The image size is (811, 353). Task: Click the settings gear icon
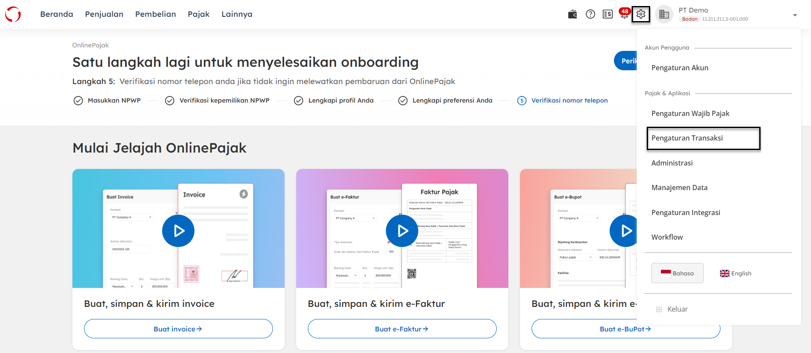pos(641,14)
